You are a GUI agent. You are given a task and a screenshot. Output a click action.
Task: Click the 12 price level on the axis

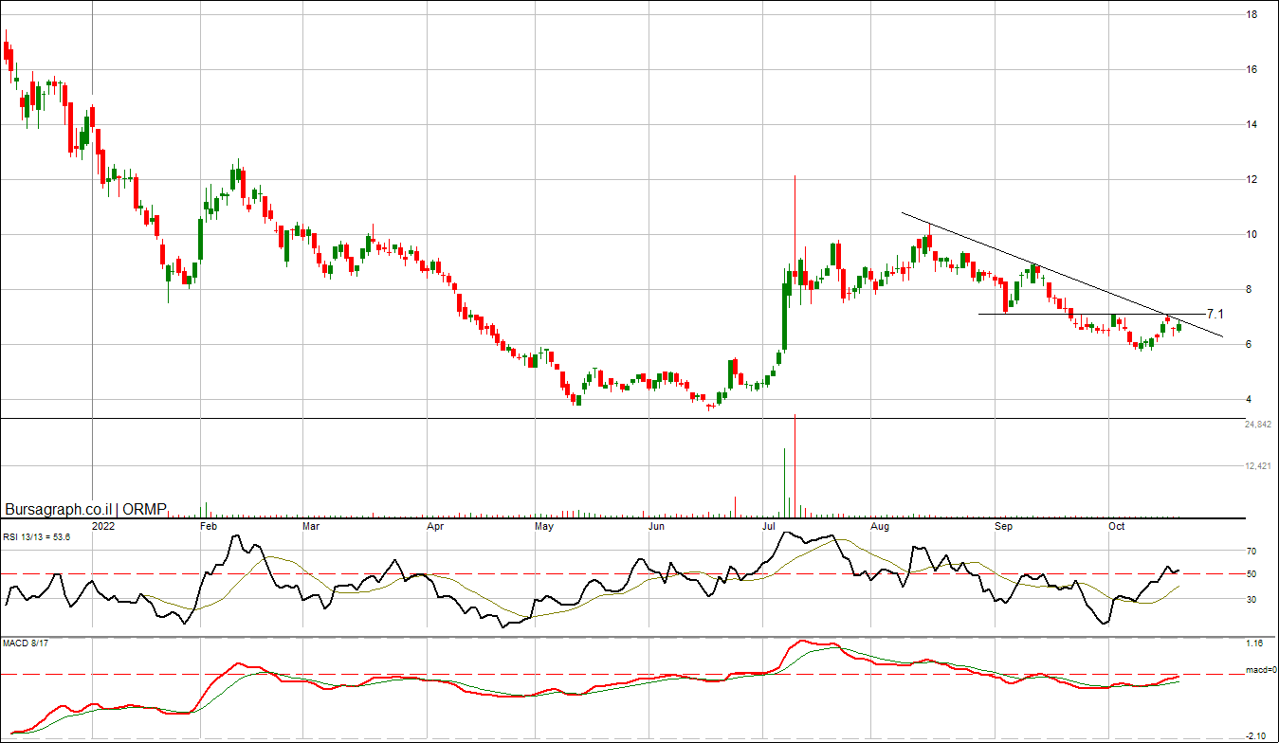(x=1252, y=180)
